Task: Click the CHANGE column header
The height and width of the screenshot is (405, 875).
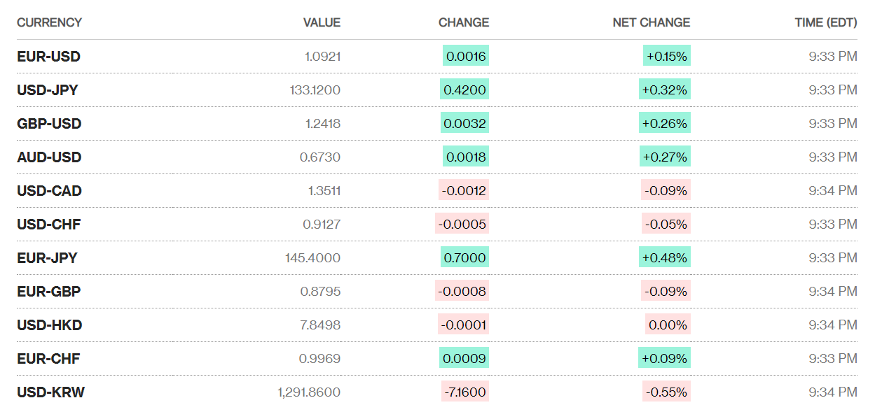Action: [x=463, y=22]
